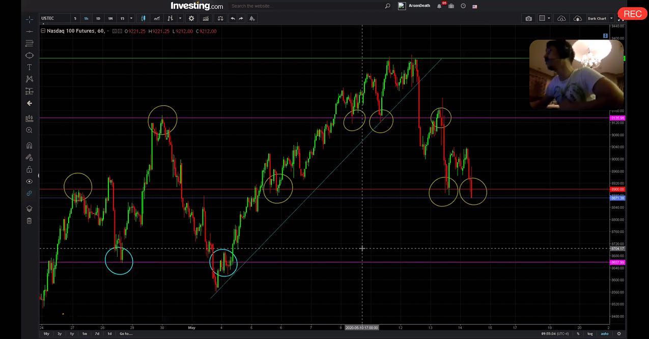Click the USTEC symbol input field
The width and height of the screenshot is (649, 339).
[54, 18]
